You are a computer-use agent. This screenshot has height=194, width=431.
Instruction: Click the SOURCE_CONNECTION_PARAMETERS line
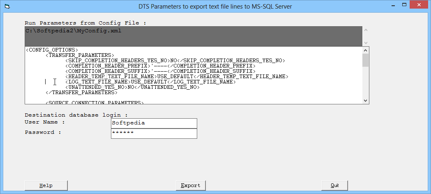[x=94, y=103]
